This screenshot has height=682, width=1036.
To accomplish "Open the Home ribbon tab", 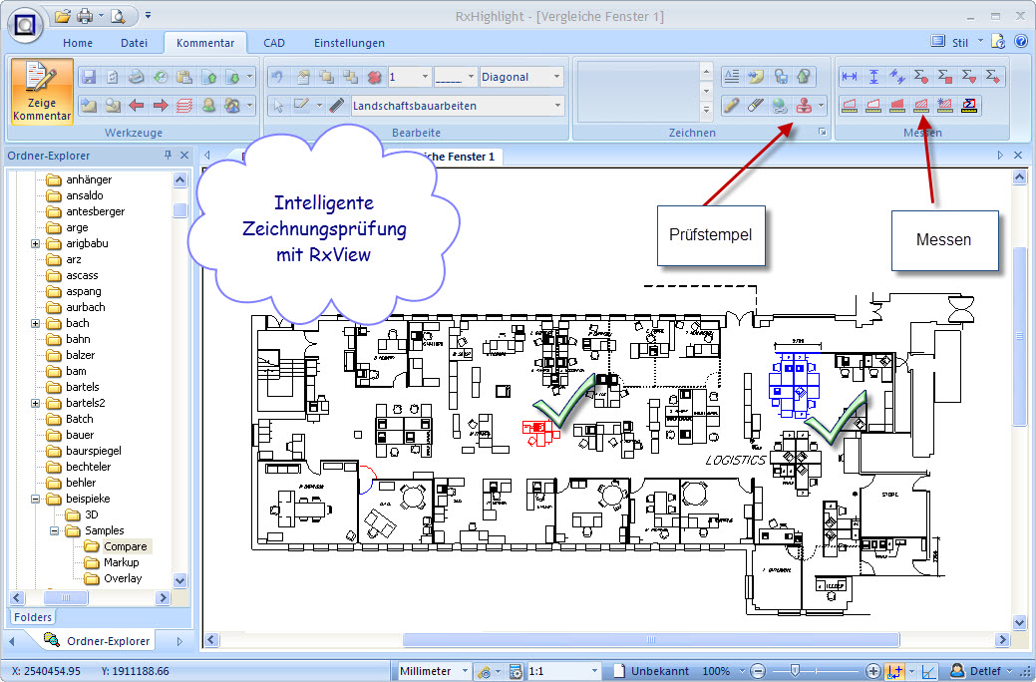I will (78, 43).
